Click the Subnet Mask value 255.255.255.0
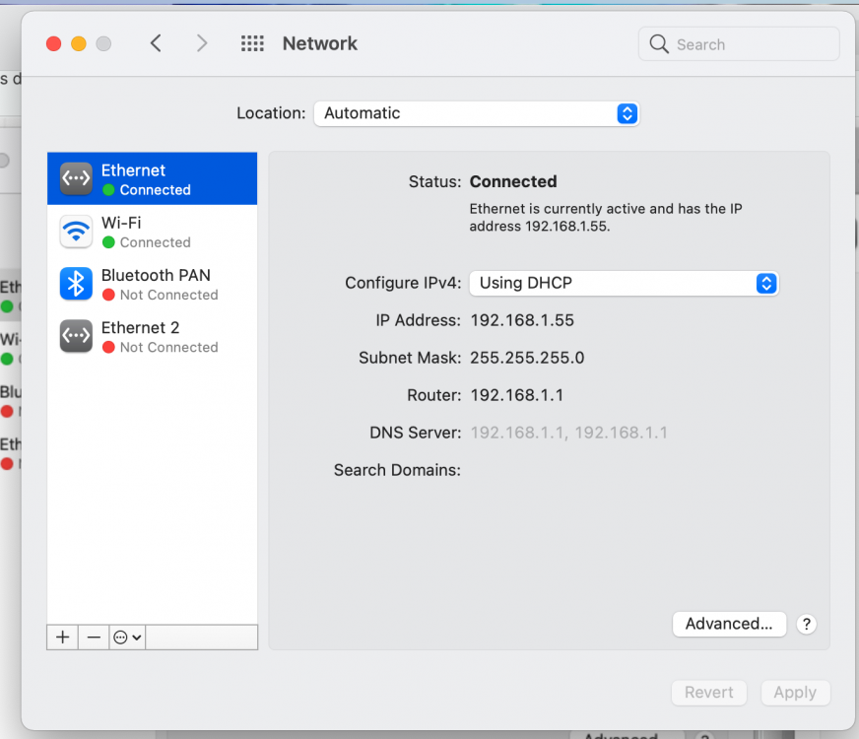 [527, 358]
